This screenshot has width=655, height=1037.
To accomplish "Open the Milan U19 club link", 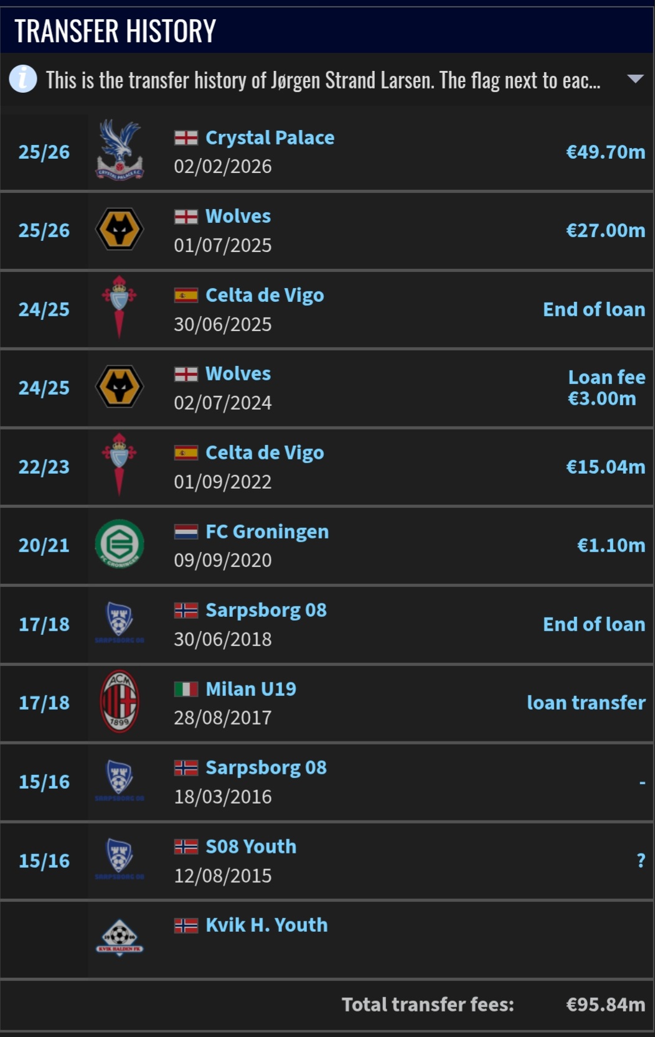I will click(251, 689).
